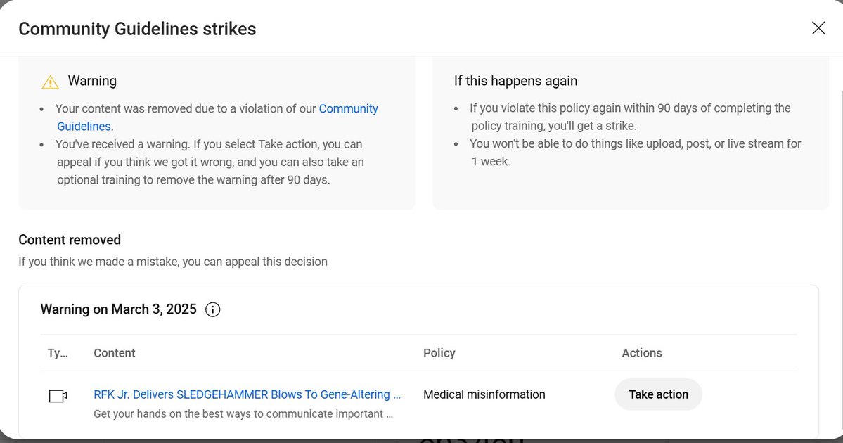
Task: Click the Warning on March 3, 2025 heading
Action: (x=118, y=309)
